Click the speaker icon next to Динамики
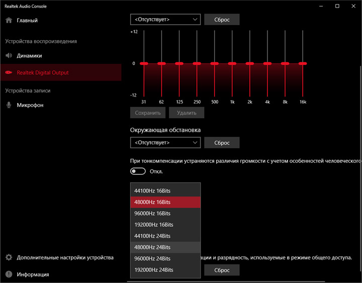The image size is (362, 283). coord(9,55)
